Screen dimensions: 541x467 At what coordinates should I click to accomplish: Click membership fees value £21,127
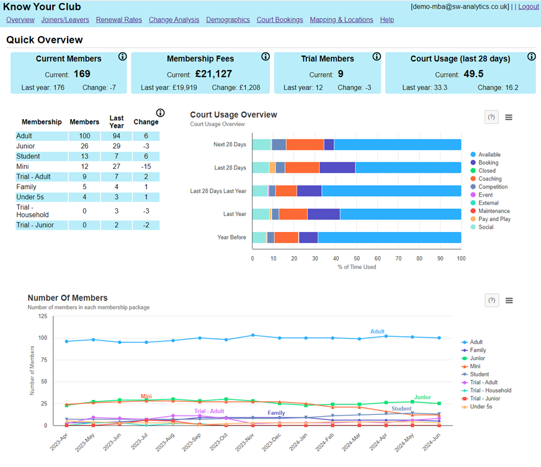coord(213,74)
